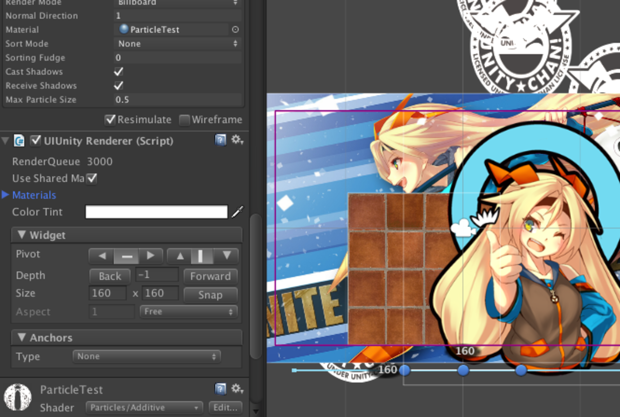Open help for UIUnity Renderer component
This screenshot has height=417, width=620.
click(x=220, y=140)
